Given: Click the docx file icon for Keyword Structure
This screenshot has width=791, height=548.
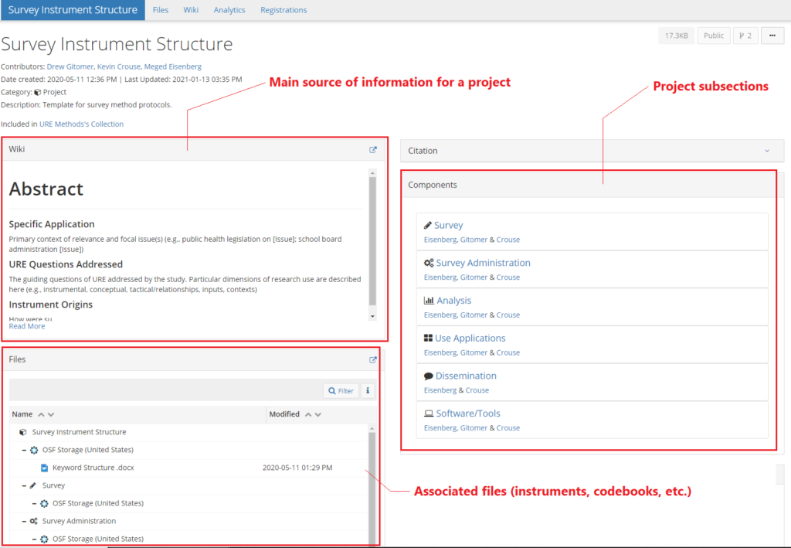Looking at the screenshot, I should [x=44, y=468].
